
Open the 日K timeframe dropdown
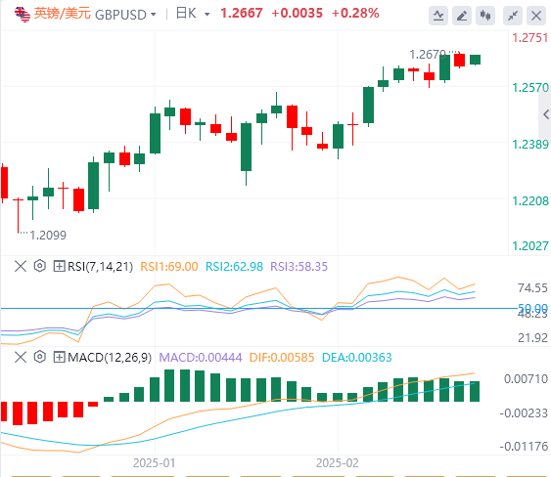tap(193, 14)
